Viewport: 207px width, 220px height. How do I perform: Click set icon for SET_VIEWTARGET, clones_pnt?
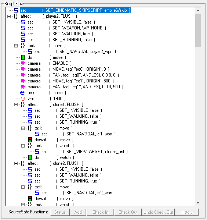pyautogui.click(x=37, y=152)
